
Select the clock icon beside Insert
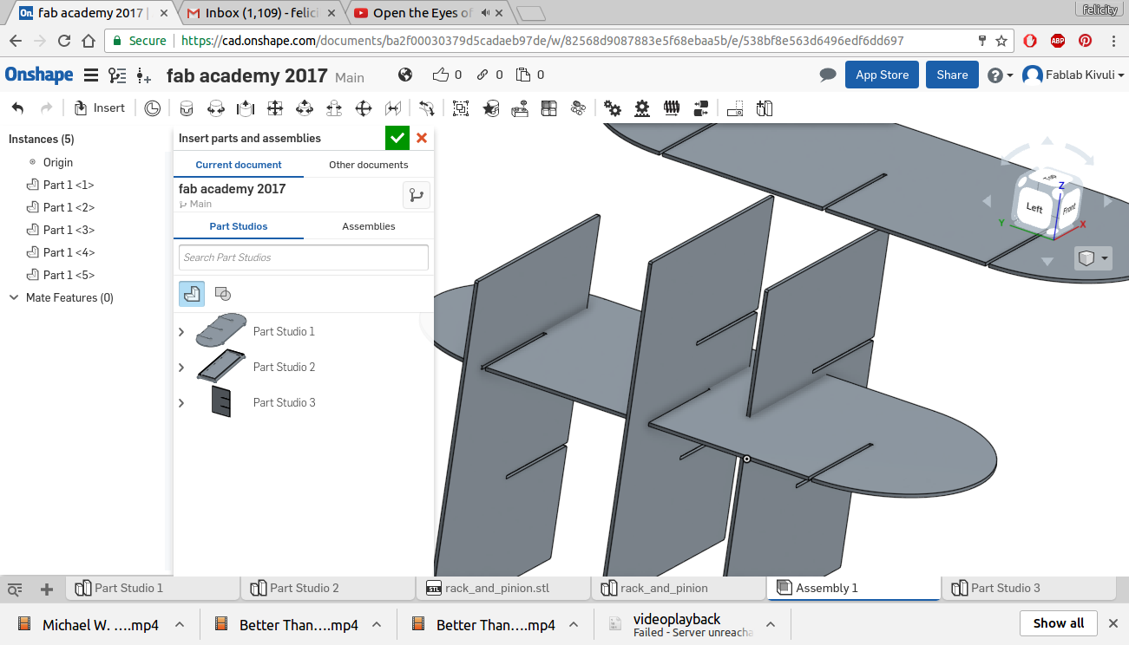tap(153, 108)
